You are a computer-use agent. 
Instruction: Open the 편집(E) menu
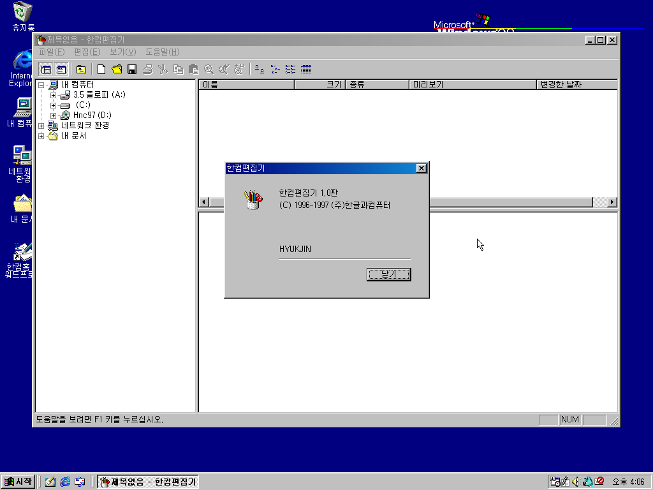pos(87,52)
